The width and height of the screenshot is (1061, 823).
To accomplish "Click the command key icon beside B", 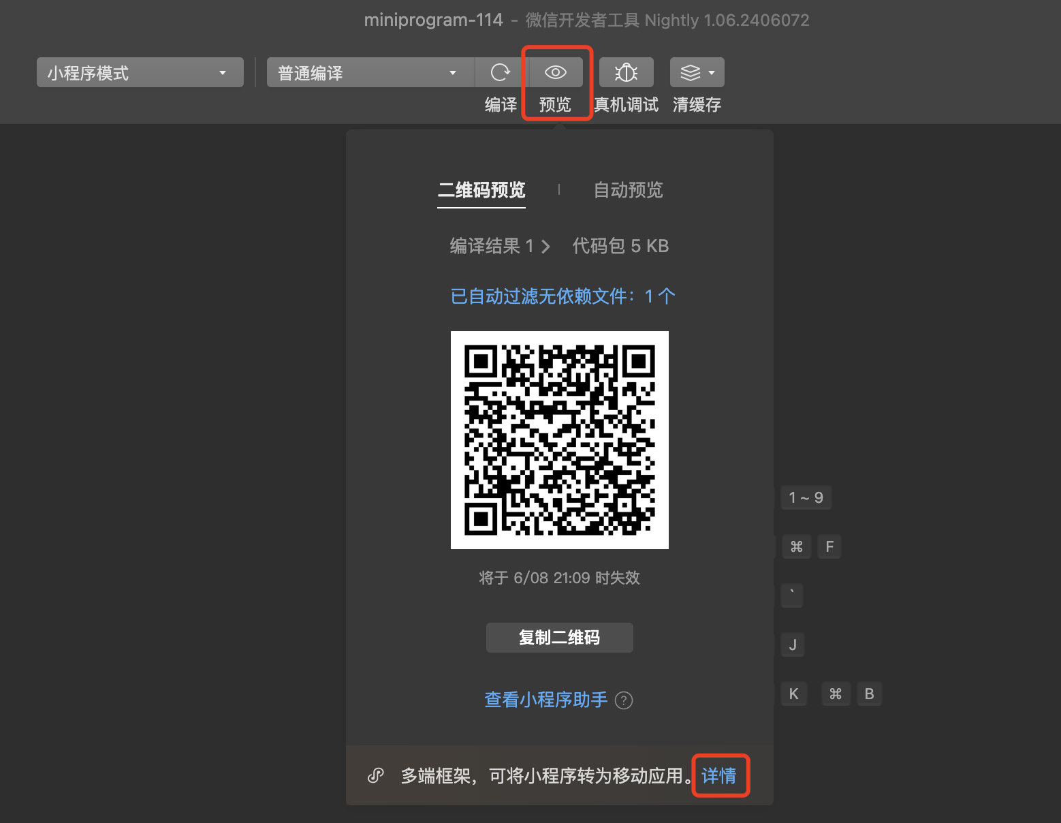I will click(x=836, y=694).
